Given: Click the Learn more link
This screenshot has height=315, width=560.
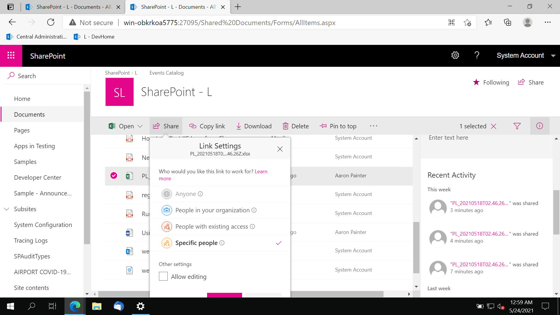Looking at the screenshot, I should [x=213, y=175].
